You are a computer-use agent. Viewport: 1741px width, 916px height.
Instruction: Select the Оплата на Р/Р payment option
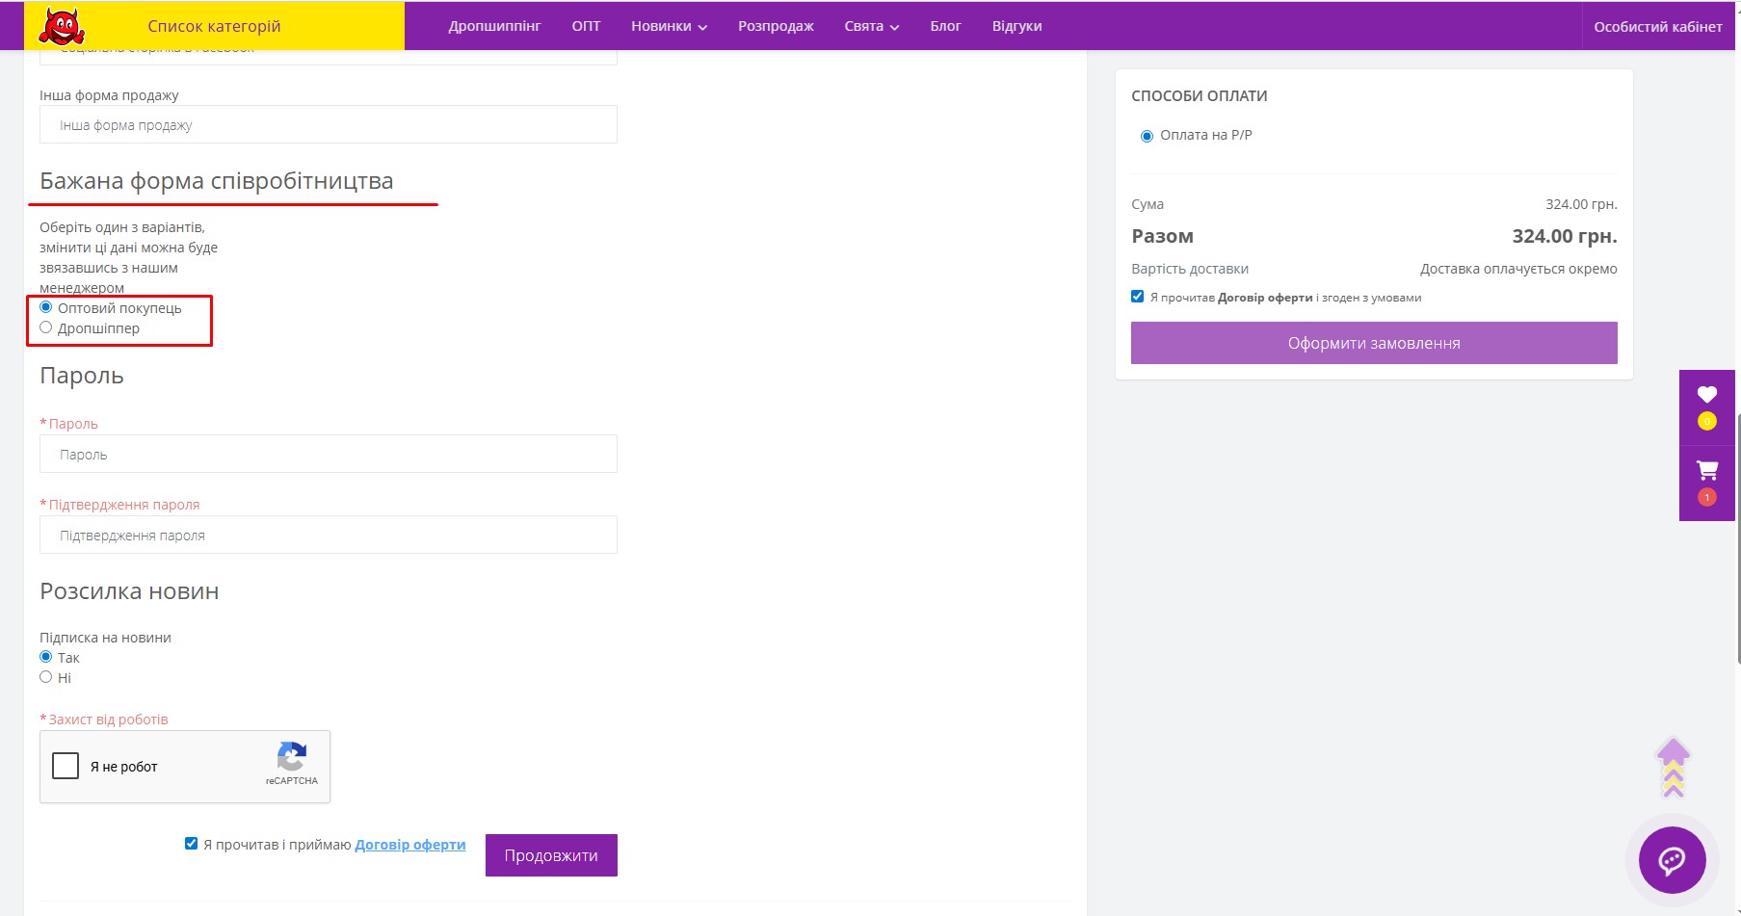pyautogui.click(x=1147, y=136)
